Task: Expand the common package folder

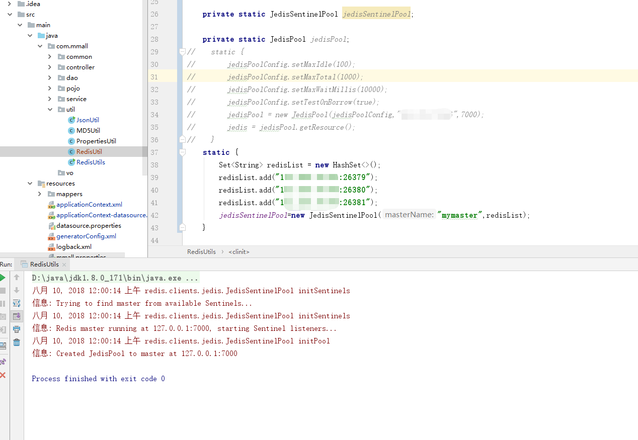Action: pos(50,57)
